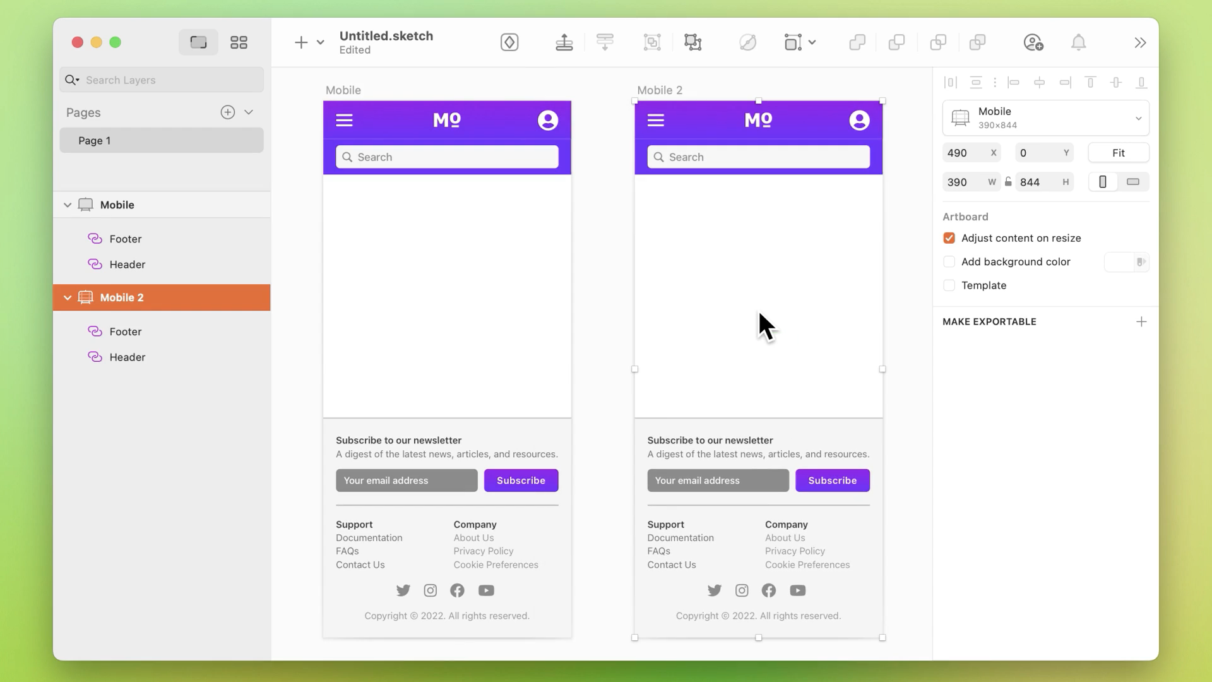Enable Adjust content on resize checkbox
The width and height of the screenshot is (1212, 682).
(x=949, y=237)
